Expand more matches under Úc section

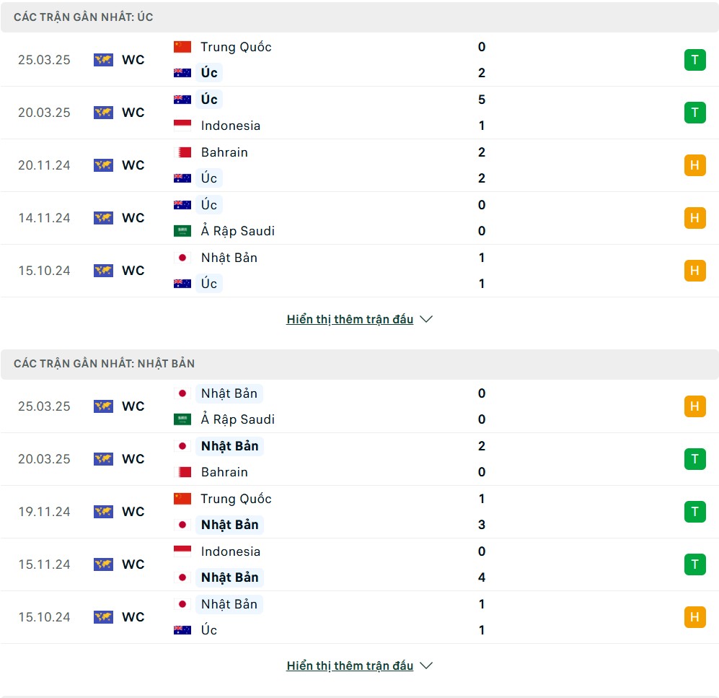[x=350, y=319]
